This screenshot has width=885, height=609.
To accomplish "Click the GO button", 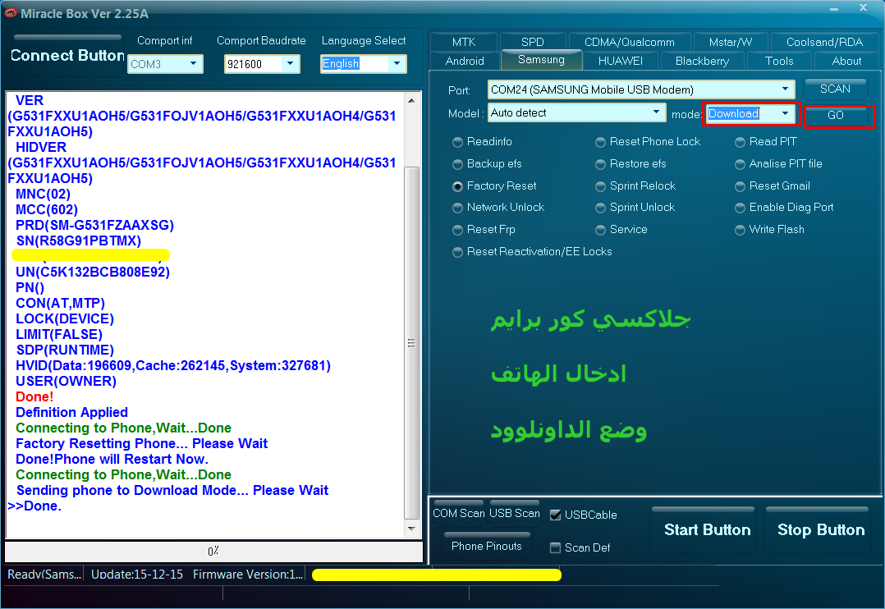I will pos(836,115).
